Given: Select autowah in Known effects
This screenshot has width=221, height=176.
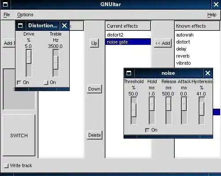Looking at the screenshot, I should (x=198, y=35).
